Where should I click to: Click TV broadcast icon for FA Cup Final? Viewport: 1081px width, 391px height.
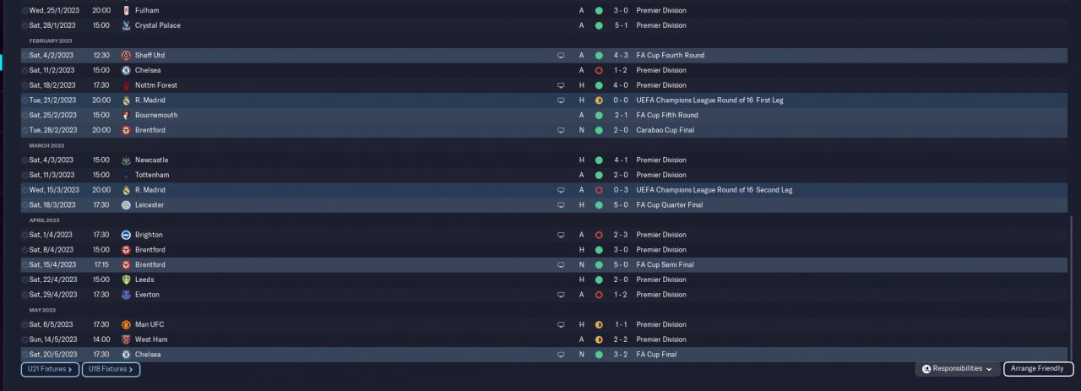[x=561, y=355]
